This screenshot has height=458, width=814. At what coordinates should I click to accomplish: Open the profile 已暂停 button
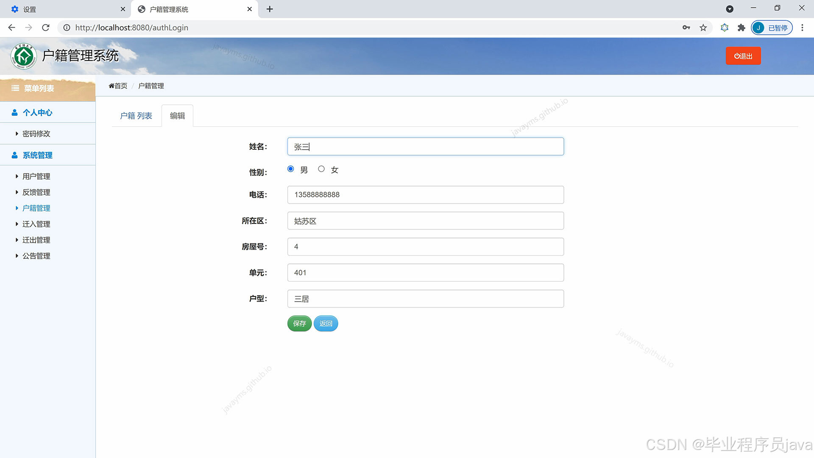(x=772, y=28)
